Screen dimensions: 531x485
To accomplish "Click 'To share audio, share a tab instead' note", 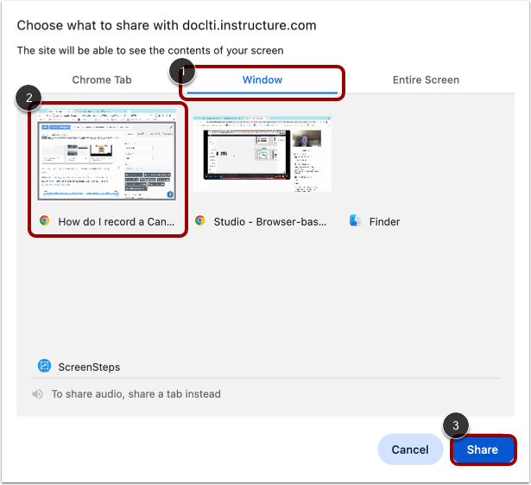I will [x=136, y=394].
